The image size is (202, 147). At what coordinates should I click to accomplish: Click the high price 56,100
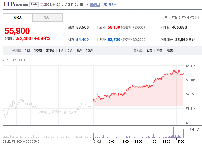click(114, 27)
